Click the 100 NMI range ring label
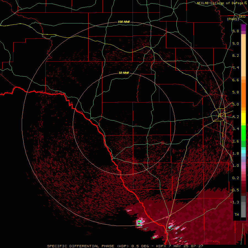This screenshot has height=248, width=248. pos(124,22)
